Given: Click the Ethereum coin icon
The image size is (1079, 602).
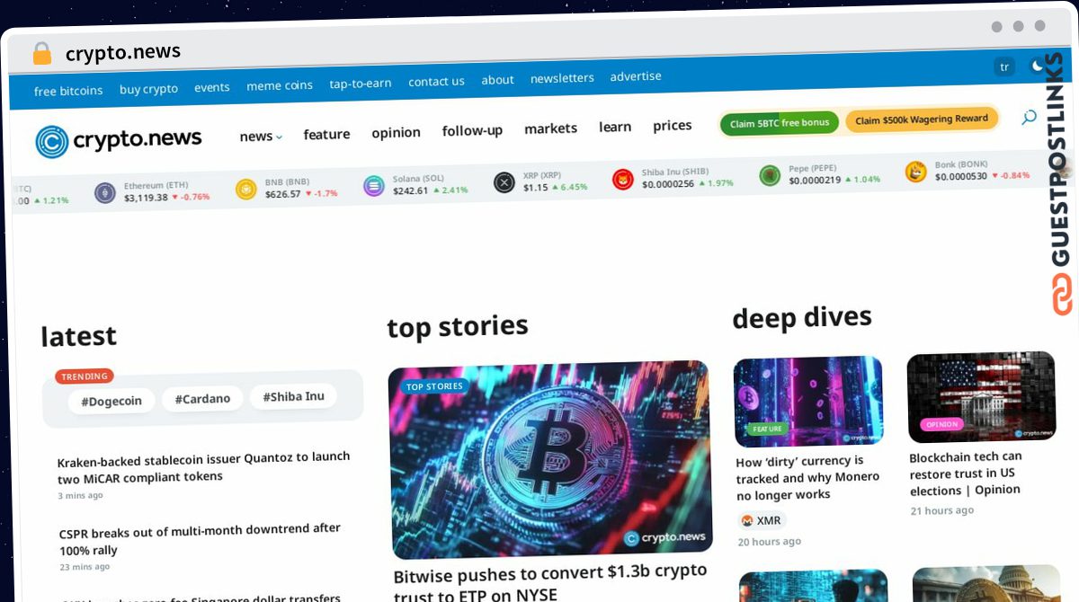Looking at the screenshot, I should (105, 192).
